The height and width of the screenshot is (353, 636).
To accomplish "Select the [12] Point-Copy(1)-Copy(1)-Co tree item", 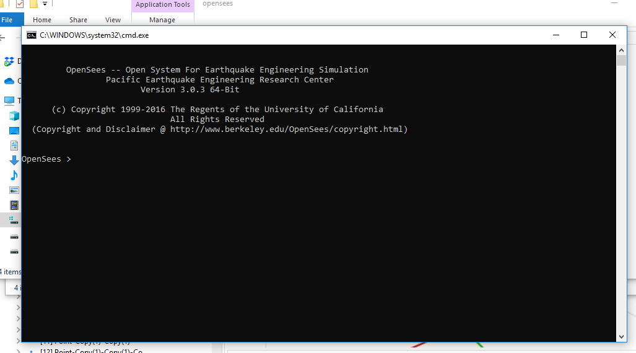I will click(x=91, y=351).
